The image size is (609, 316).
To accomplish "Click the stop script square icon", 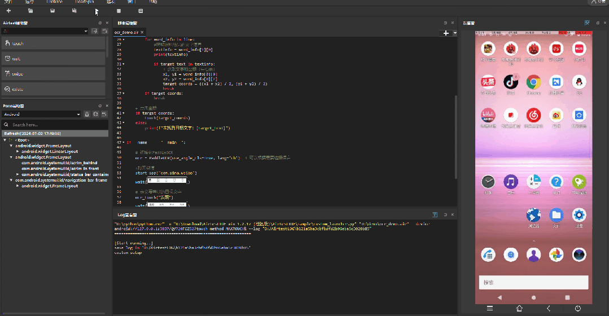I will pos(119,11).
